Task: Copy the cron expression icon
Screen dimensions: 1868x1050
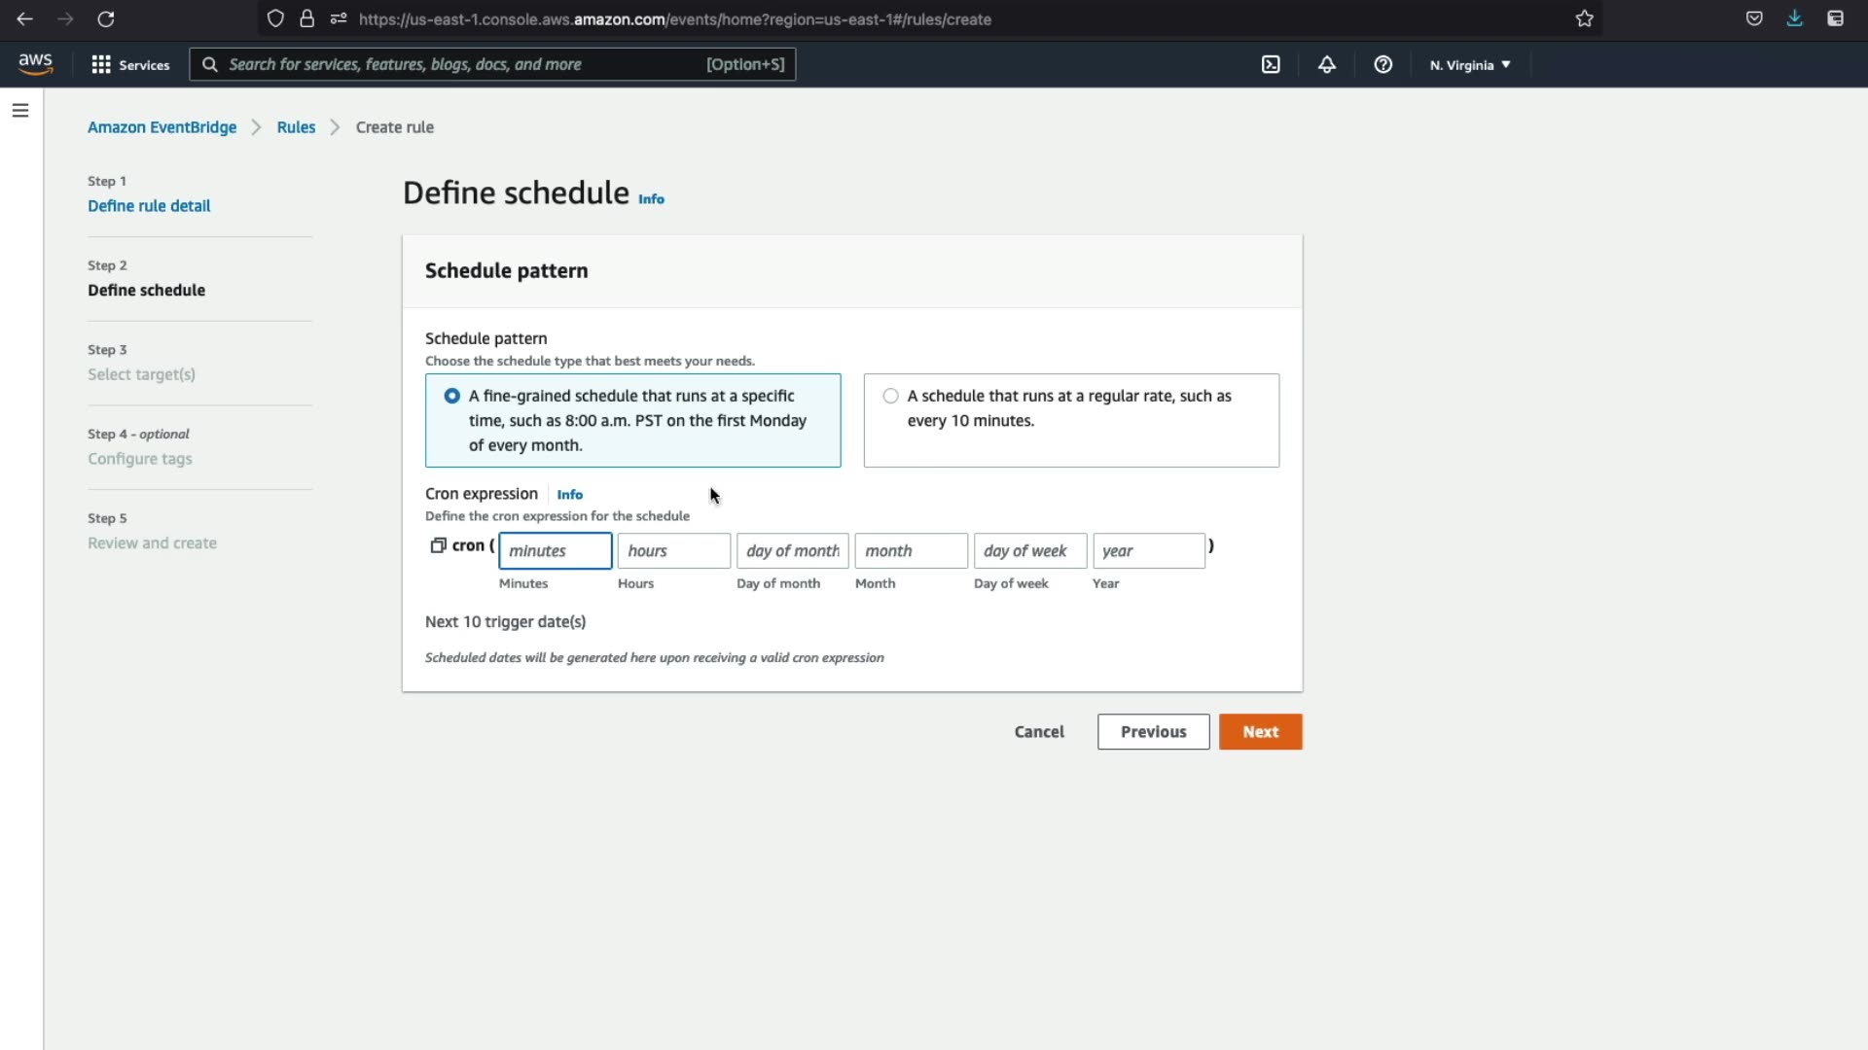Action: tap(438, 545)
